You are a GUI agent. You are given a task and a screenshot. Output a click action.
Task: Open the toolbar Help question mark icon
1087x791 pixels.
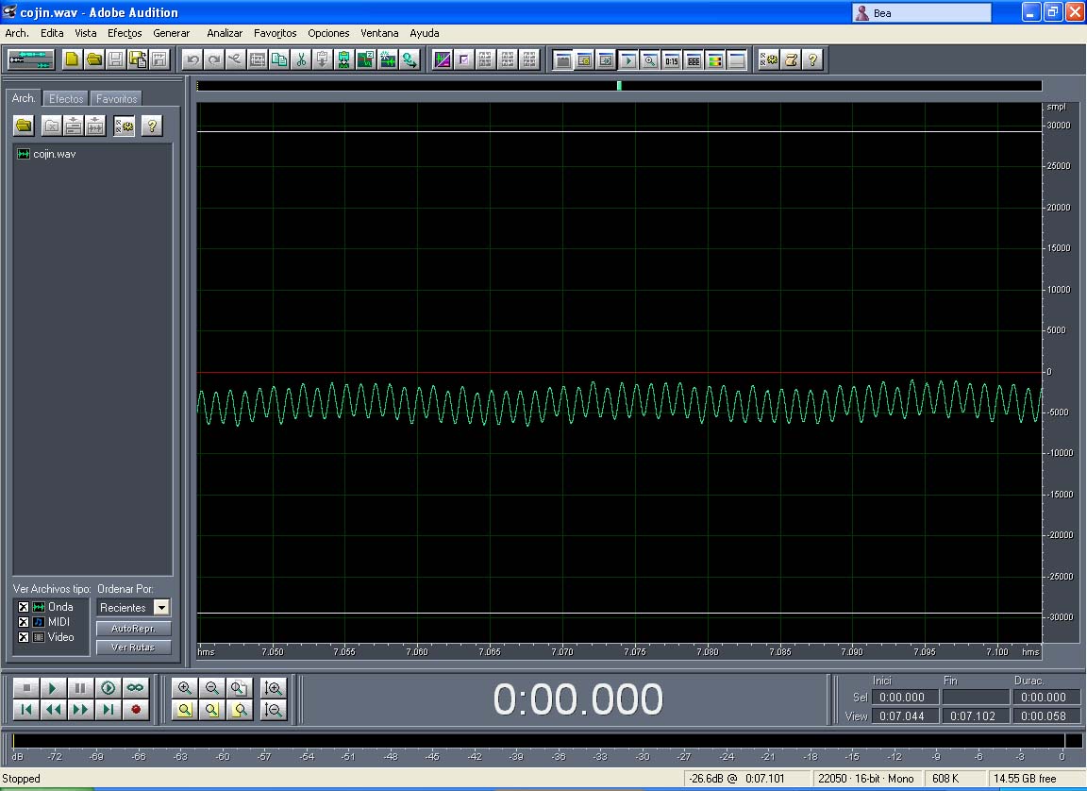(812, 60)
